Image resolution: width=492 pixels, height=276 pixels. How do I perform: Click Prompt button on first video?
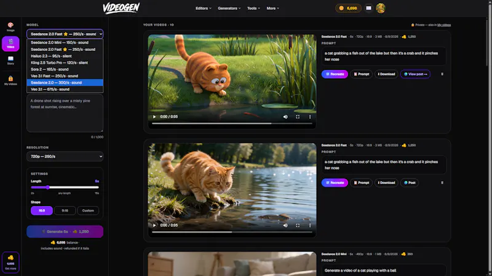pos(361,74)
